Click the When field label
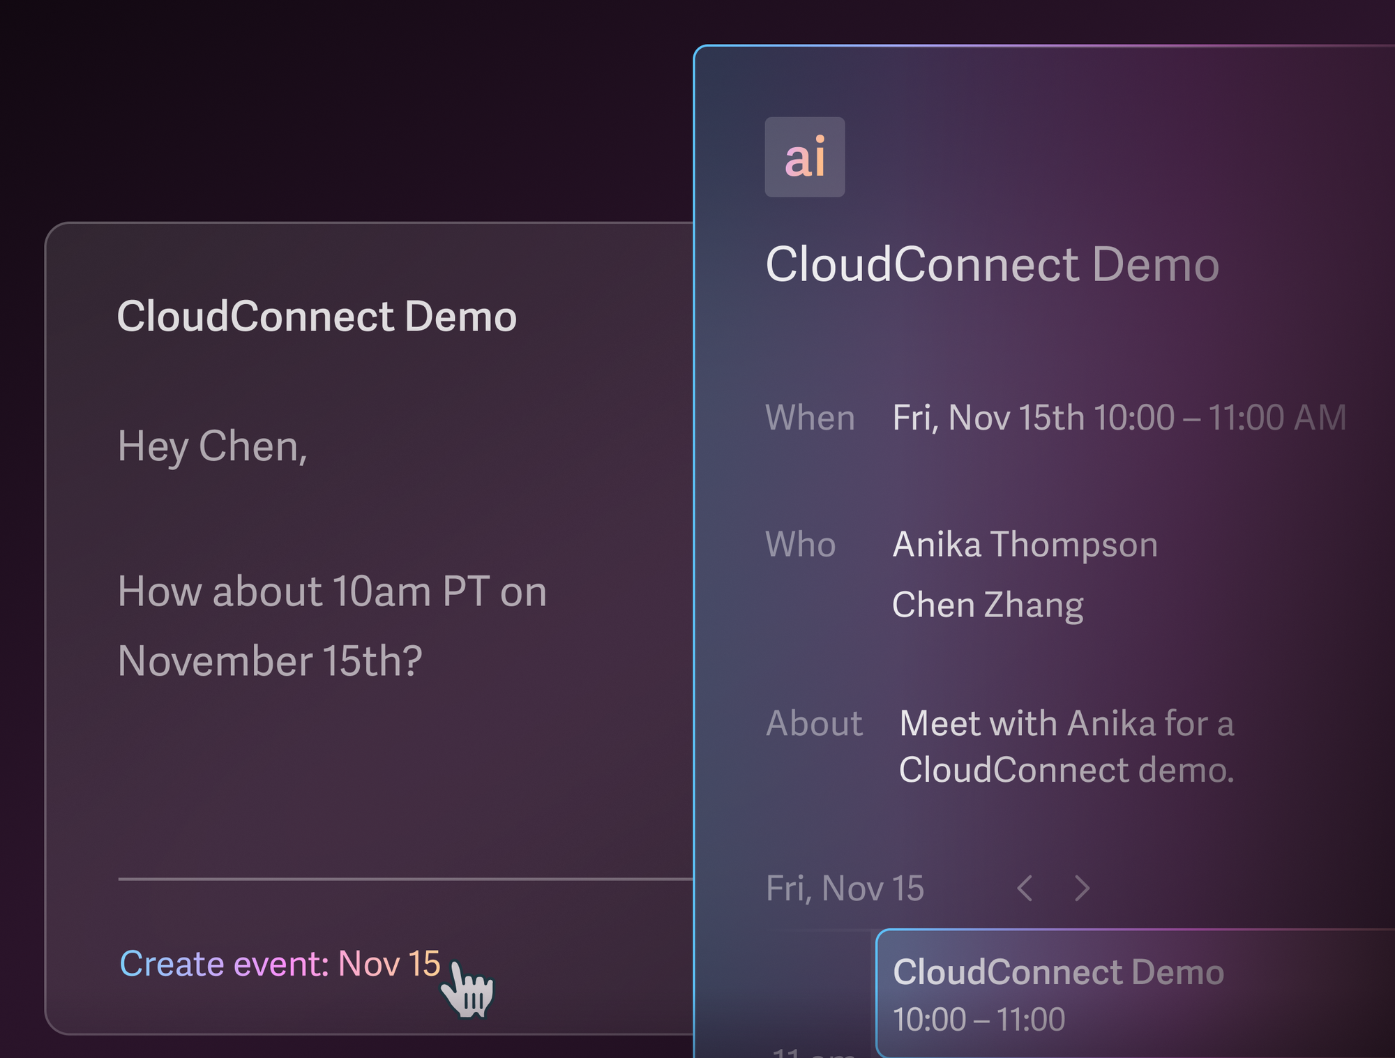Image resolution: width=1395 pixels, height=1058 pixels. [x=810, y=418]
